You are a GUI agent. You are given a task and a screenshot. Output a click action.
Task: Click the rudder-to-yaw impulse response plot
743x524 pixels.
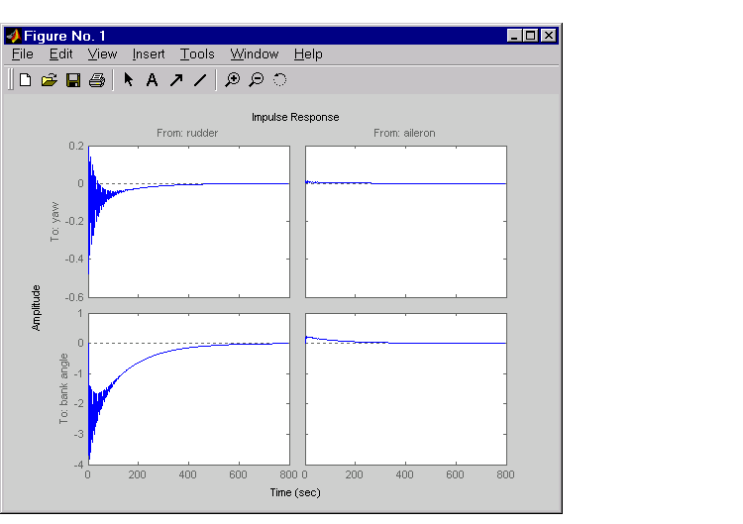pos(188,221)
